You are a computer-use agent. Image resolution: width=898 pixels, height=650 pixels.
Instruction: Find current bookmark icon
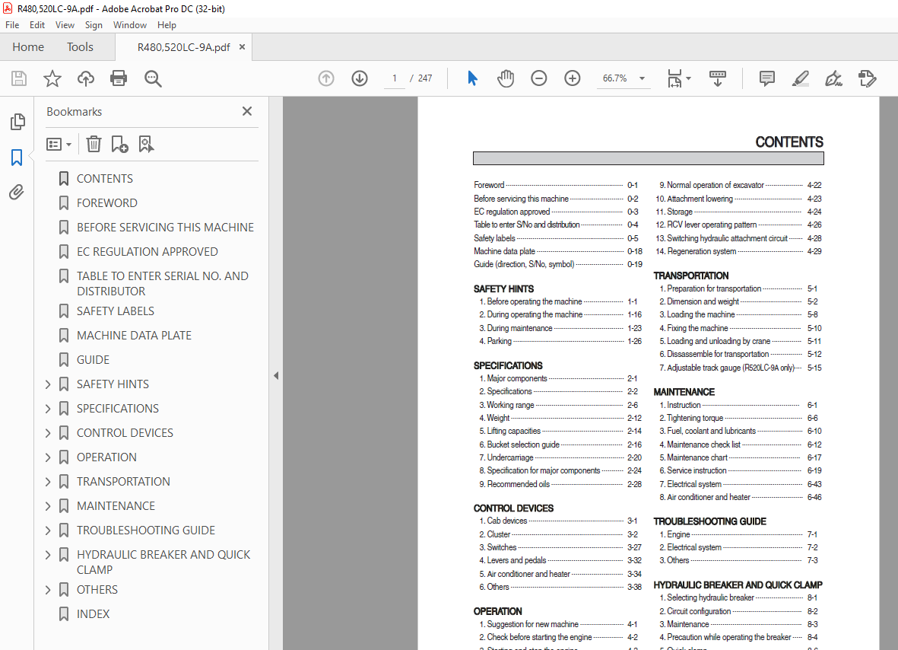146,144
